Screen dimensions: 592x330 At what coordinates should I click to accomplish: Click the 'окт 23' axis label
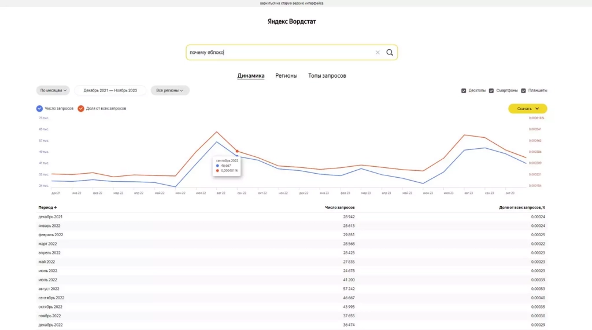[x=510, y=193]
